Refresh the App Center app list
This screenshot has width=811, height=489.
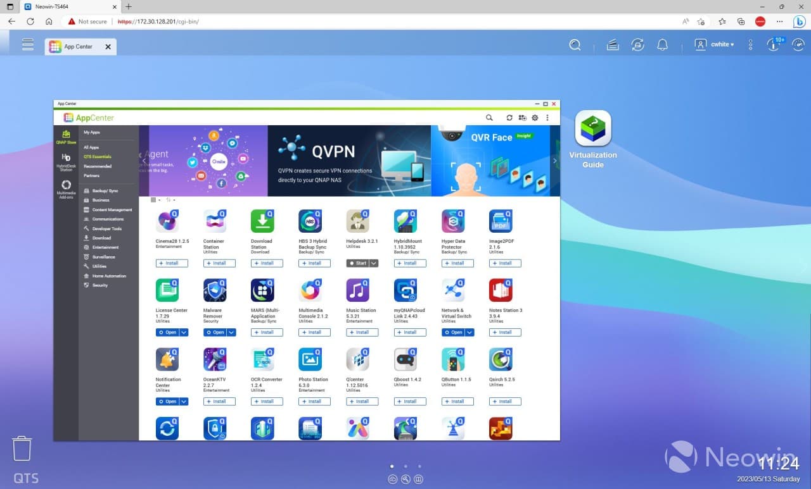click(509, 118)
